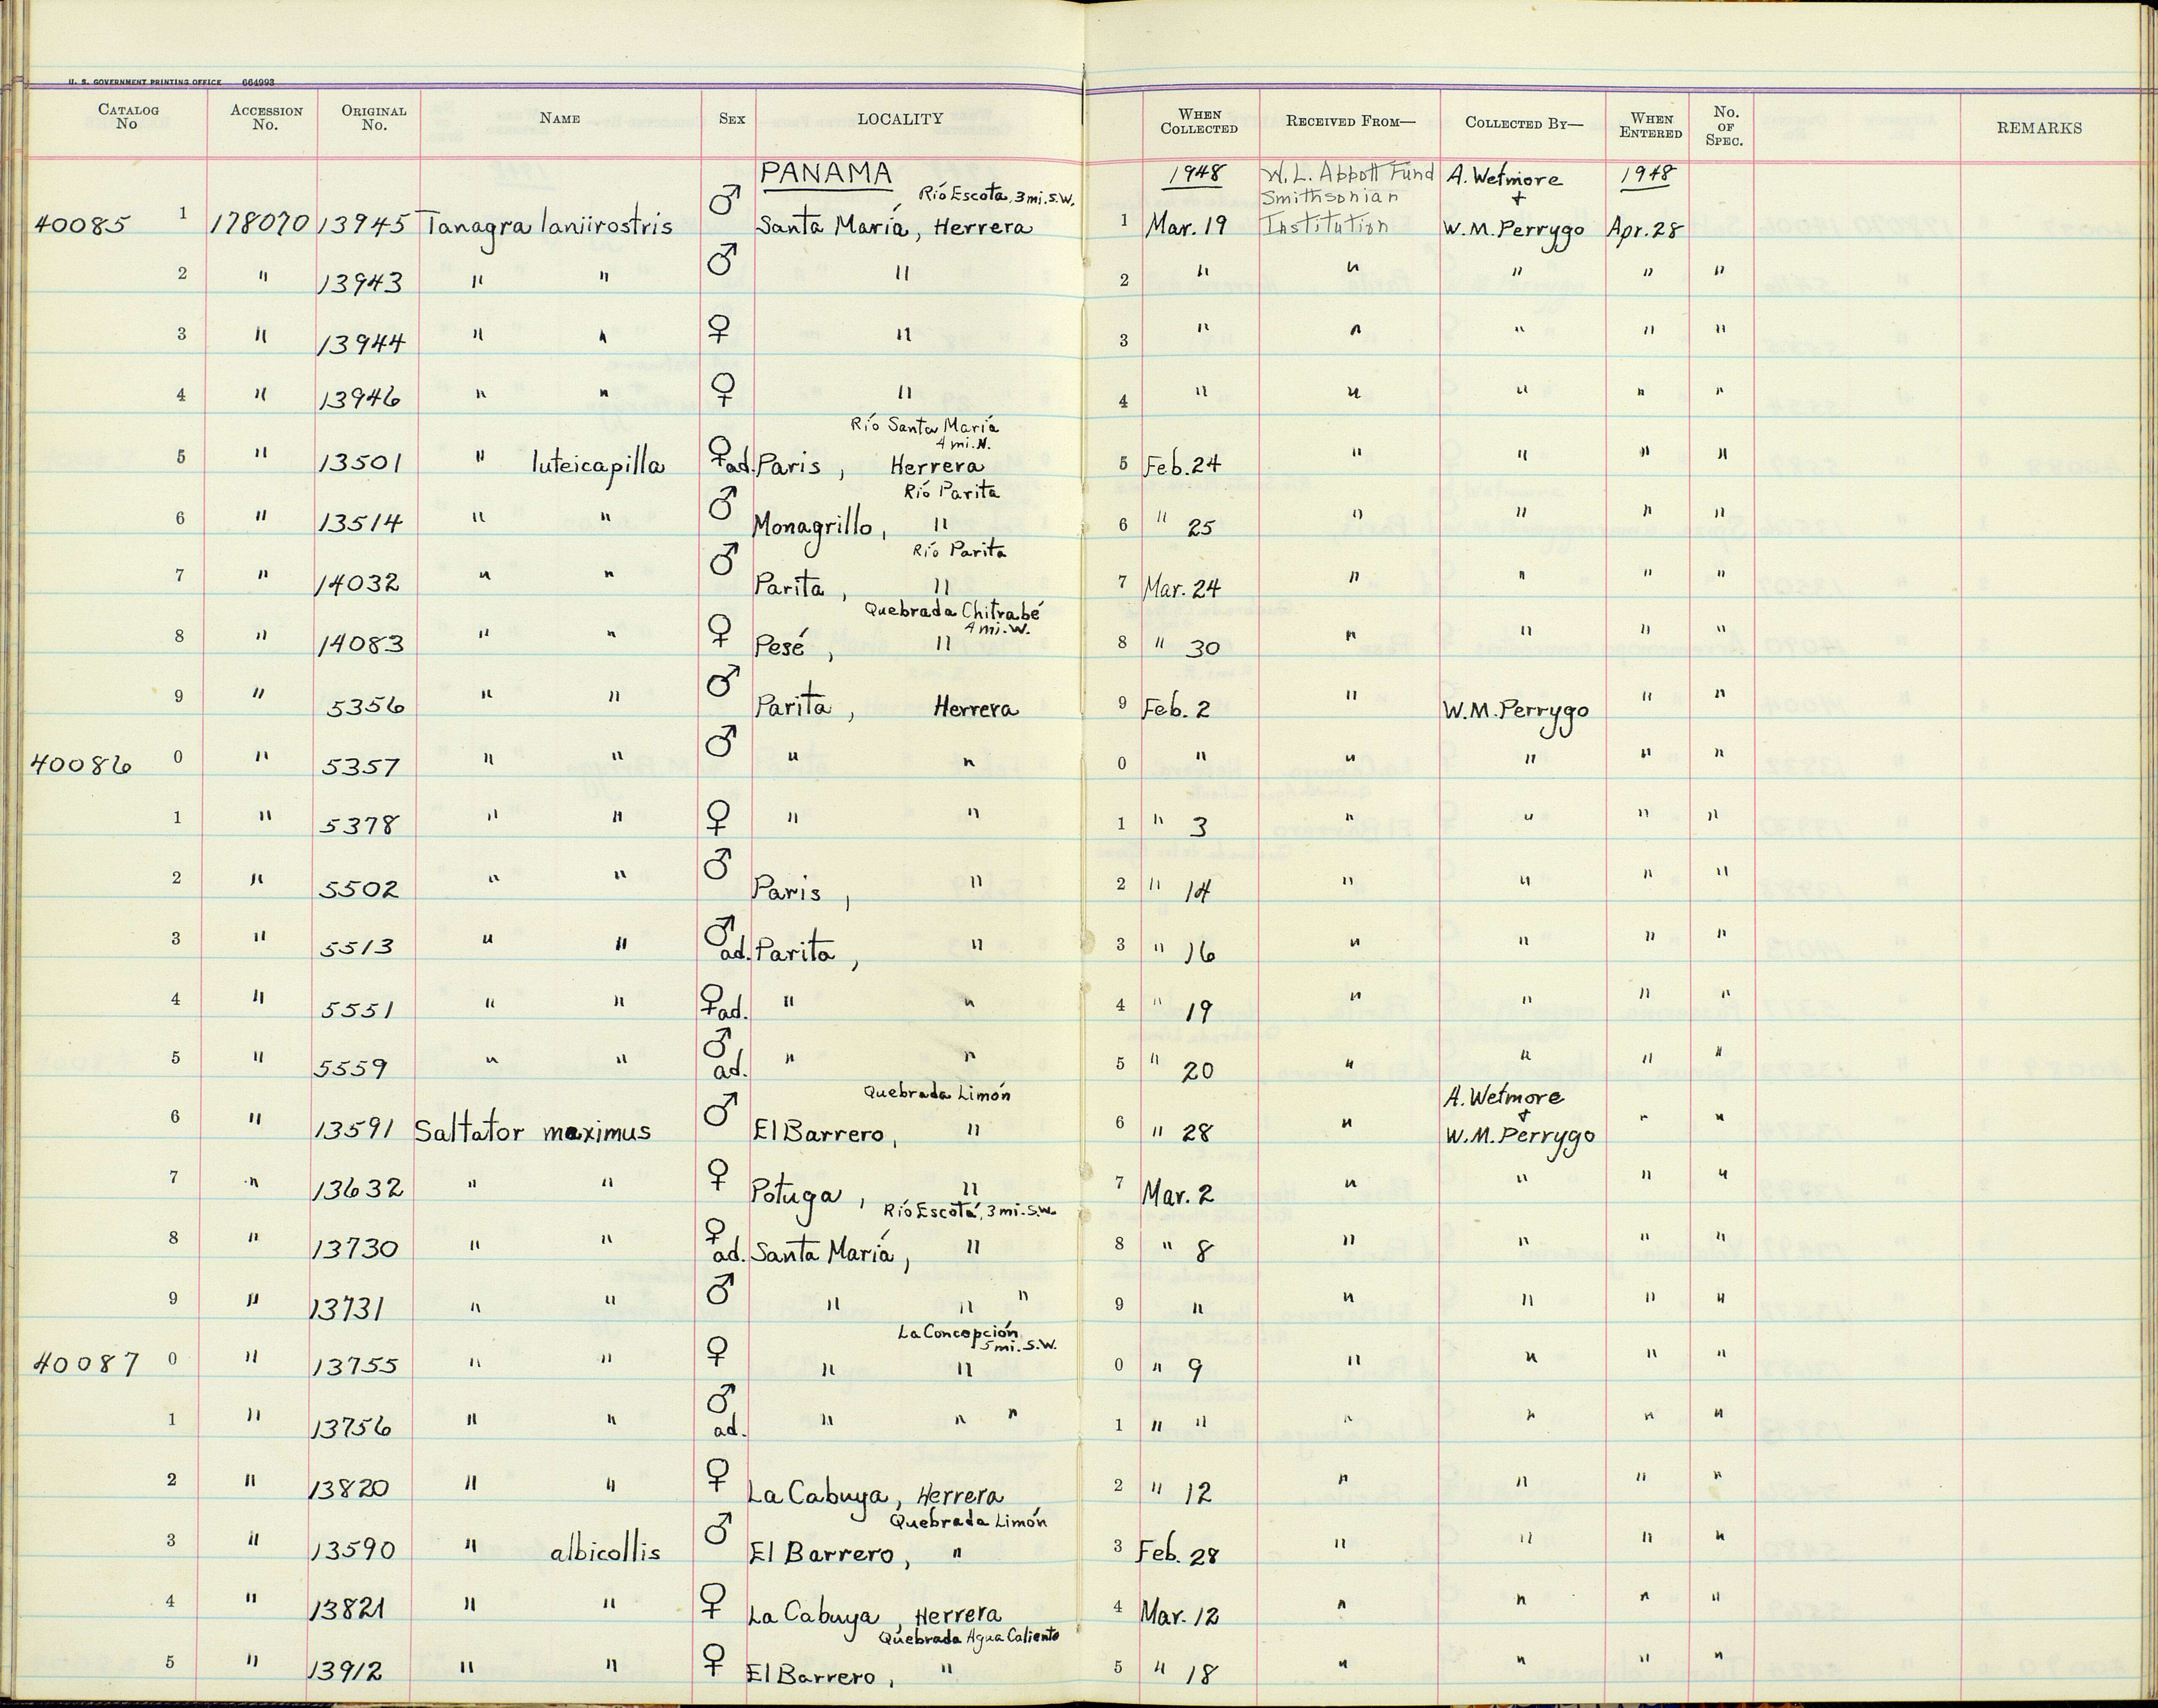Screen dimensions: 2158x1708
Task: Select the note La Concepción
Action: click(959, 1333)
